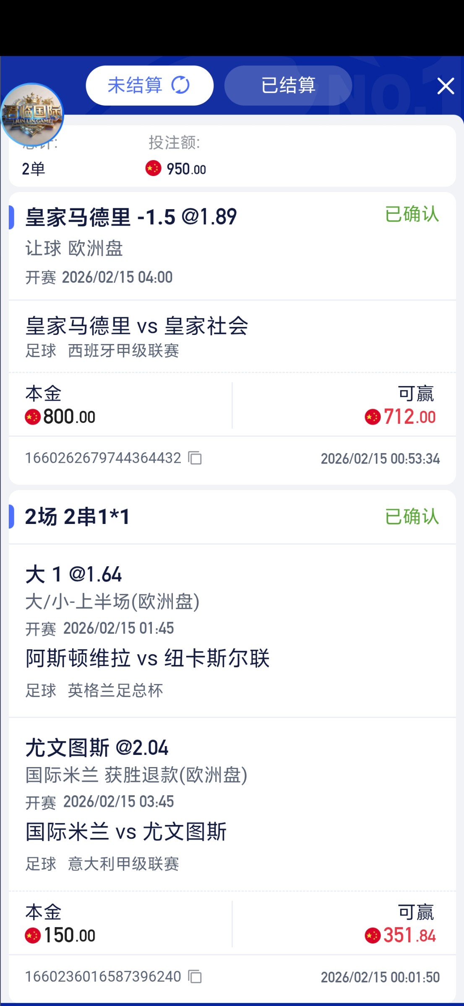Click the flag icon beside 150.00 principal
Viewport: 464px width, 1006px height.
point(33,936)
